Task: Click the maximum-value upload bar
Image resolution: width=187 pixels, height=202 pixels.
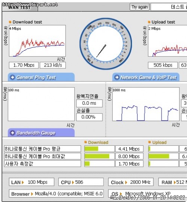Action: [163, 156]
